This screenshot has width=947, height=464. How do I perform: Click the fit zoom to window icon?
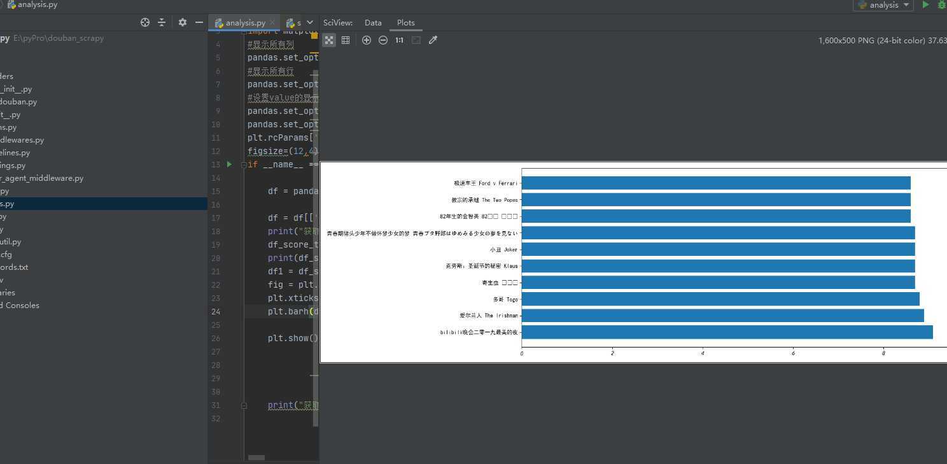click(416, 40)
